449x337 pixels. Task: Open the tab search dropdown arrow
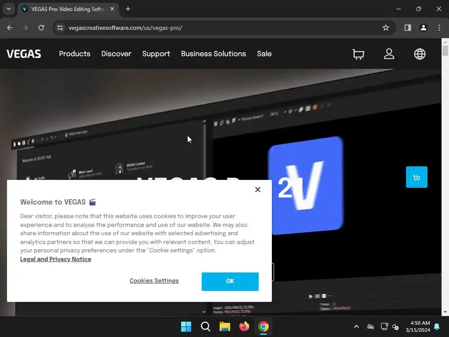pyautogui.click(x=9, y=9)
